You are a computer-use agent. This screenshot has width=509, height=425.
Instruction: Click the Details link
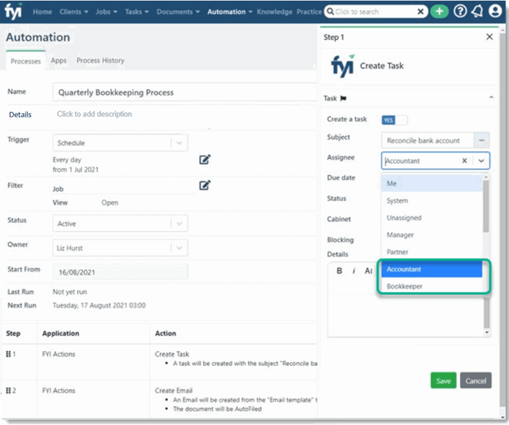tap(20, 115)
